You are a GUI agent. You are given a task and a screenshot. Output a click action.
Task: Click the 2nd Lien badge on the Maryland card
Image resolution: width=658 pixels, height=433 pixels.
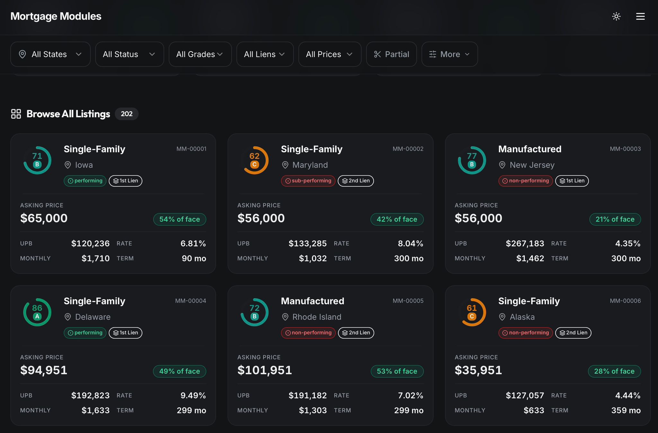click(x=356, y=181)
